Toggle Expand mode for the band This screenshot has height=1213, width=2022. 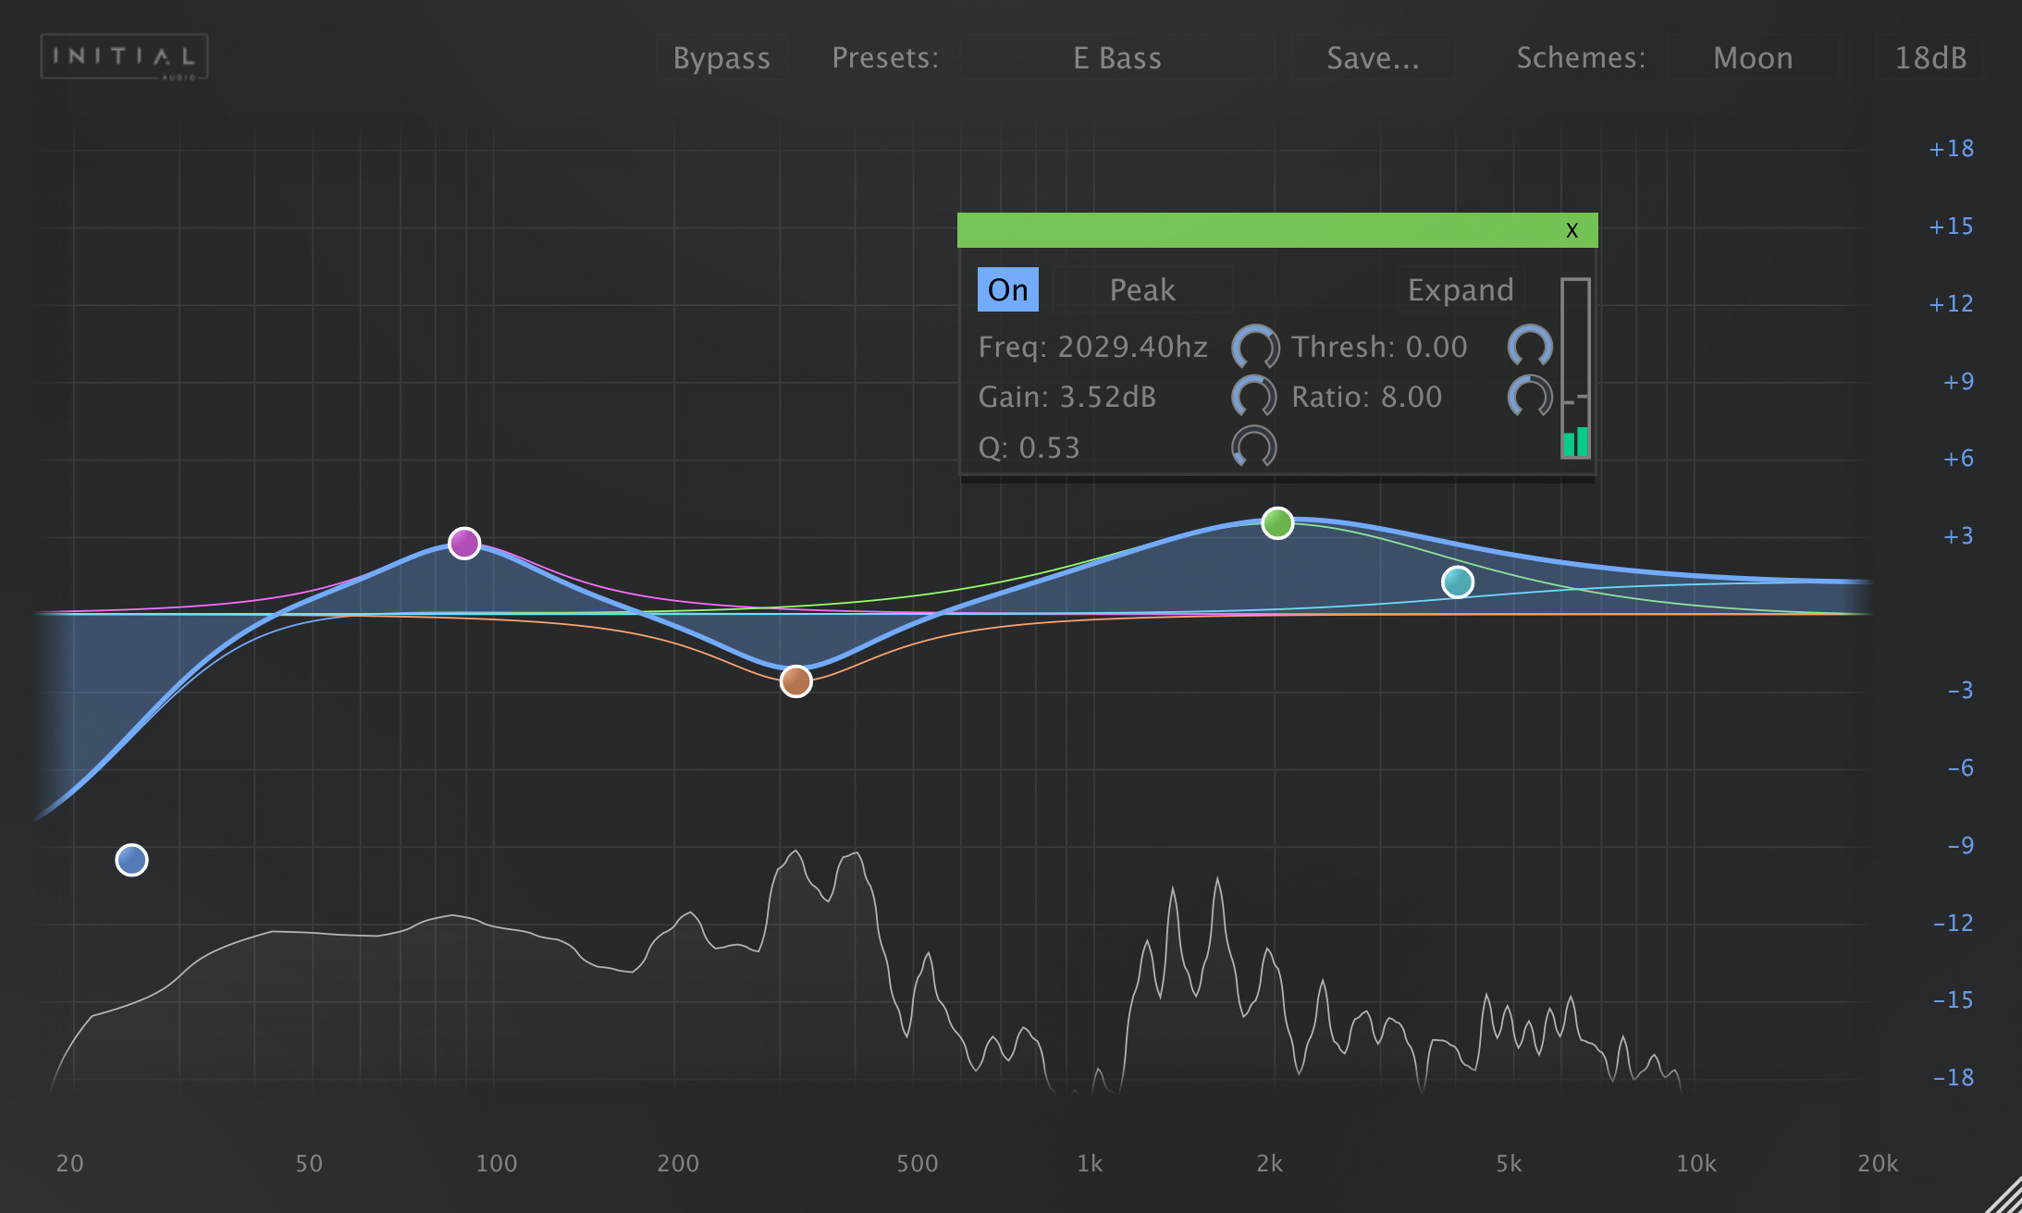[1461, 288]
